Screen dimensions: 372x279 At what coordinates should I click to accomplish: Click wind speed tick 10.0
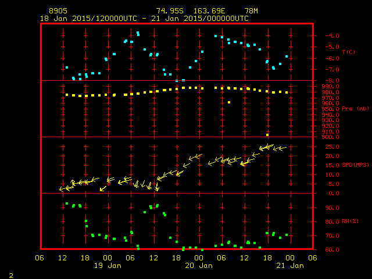tap(332, 175)
